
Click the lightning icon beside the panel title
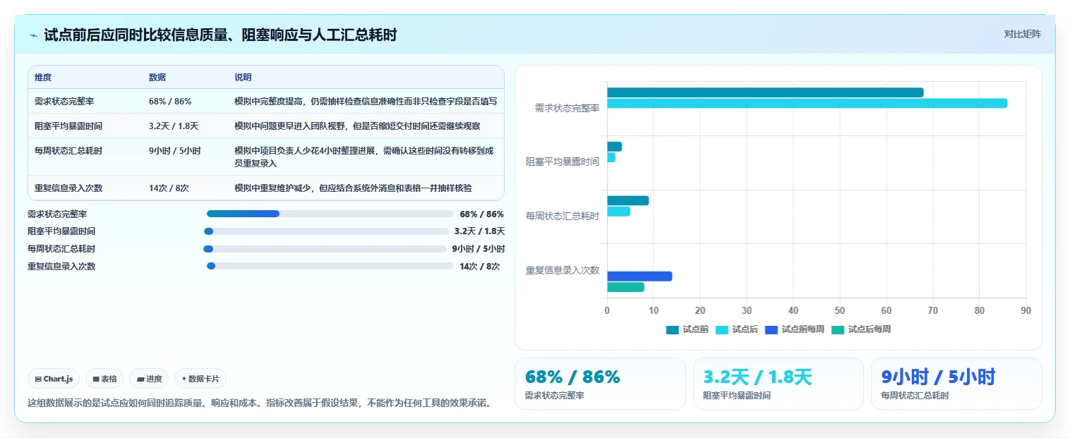33,35
